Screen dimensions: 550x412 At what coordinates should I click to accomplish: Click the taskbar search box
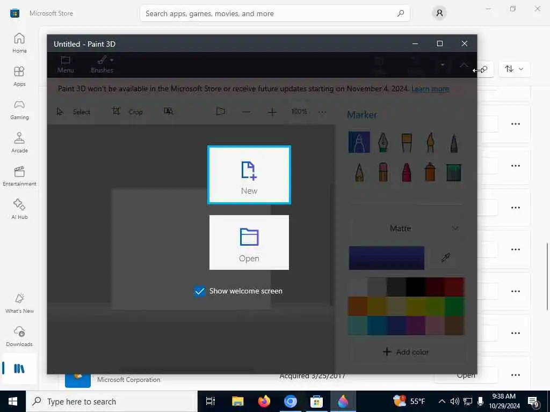pyautogui.click(x=112, y=401)
